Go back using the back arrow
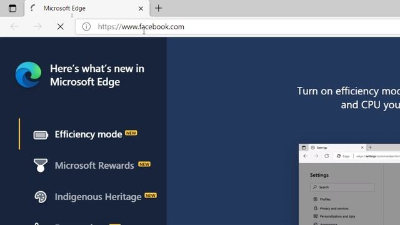400x225 pixels. point(14,26)
